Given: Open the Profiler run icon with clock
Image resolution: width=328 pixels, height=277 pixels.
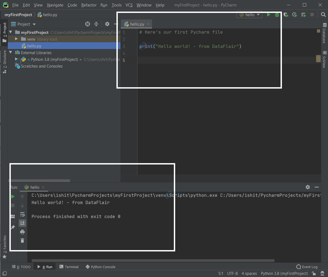Looking at the screenshot, I should pyautogui.click(x=295, y=15).
